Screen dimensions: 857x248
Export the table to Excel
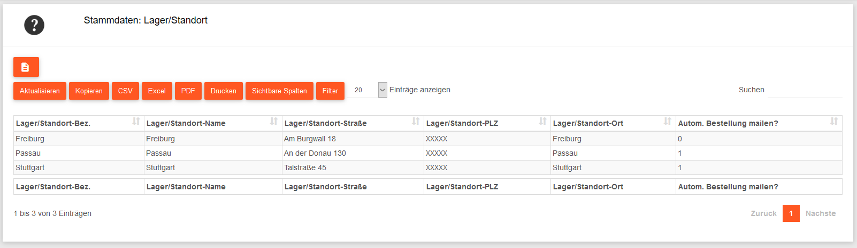coord(157,91)
